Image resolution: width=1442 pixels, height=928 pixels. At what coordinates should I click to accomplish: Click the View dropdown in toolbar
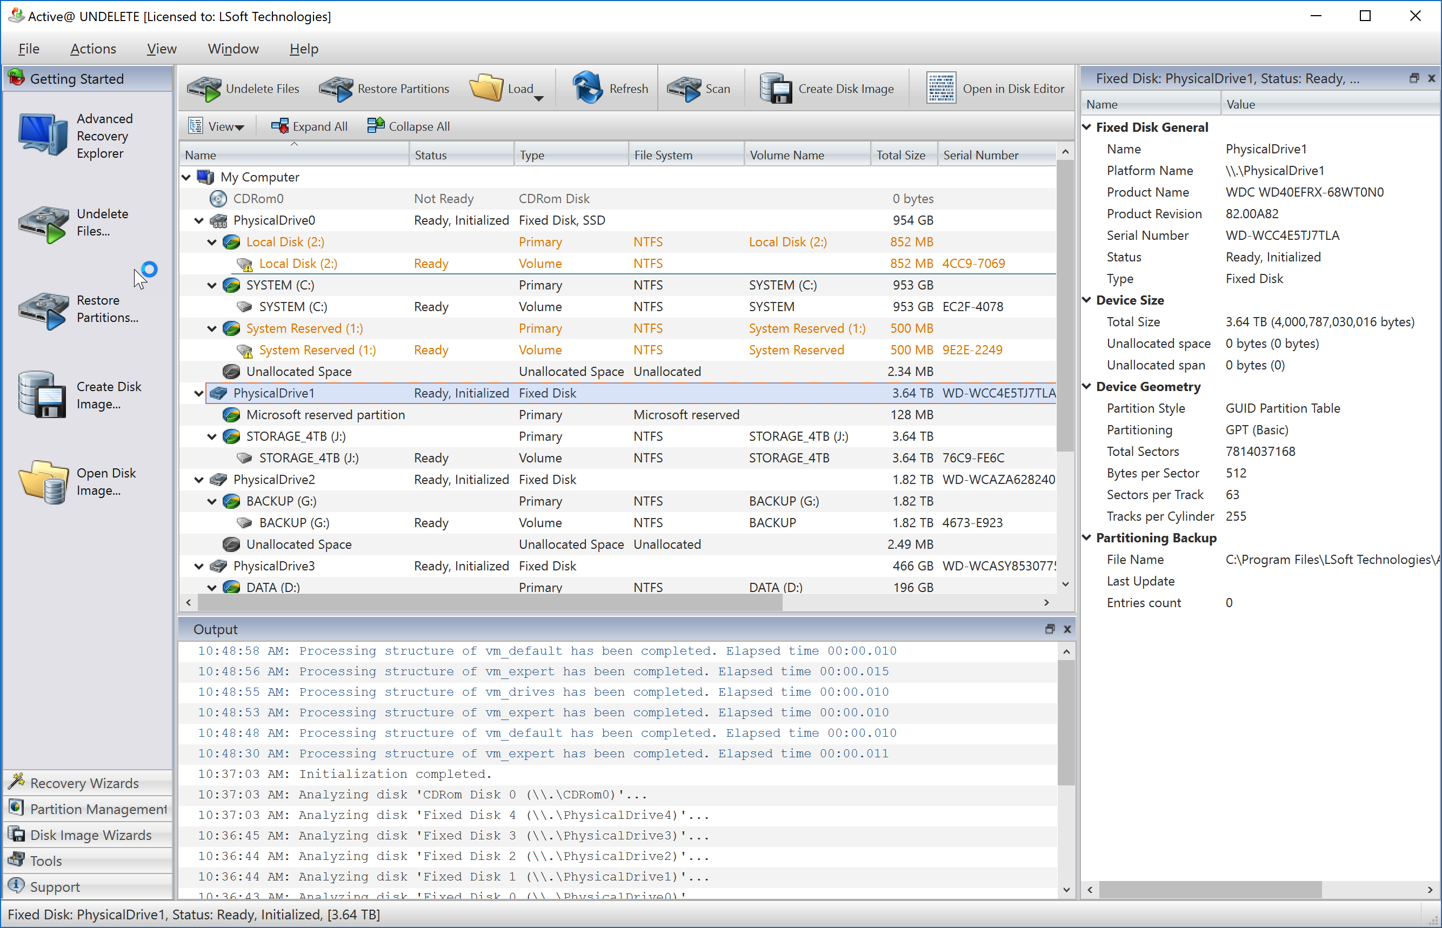215,125
